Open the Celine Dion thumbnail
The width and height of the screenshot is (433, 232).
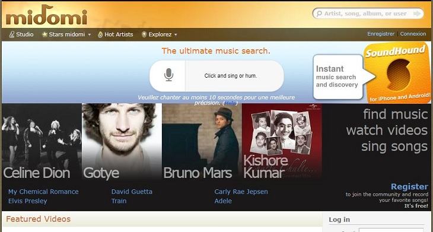(x=42, y=142)
